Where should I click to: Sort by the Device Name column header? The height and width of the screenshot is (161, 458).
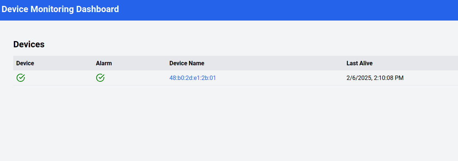pyautogui.click(x=187, y=63)
